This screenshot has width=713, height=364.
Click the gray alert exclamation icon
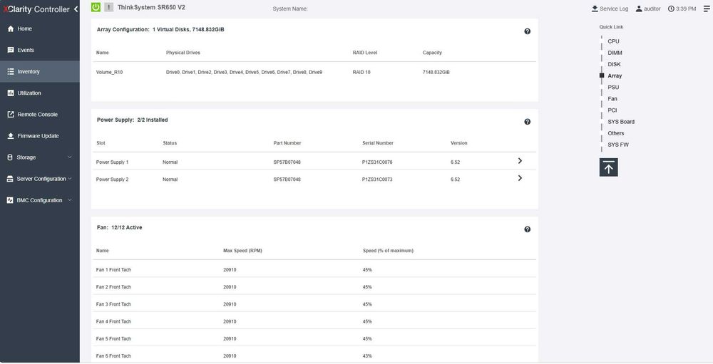(108, 7)
